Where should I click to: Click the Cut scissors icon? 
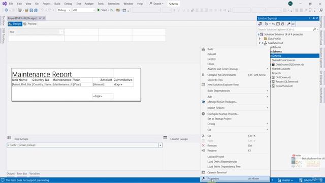pos(203,136)
